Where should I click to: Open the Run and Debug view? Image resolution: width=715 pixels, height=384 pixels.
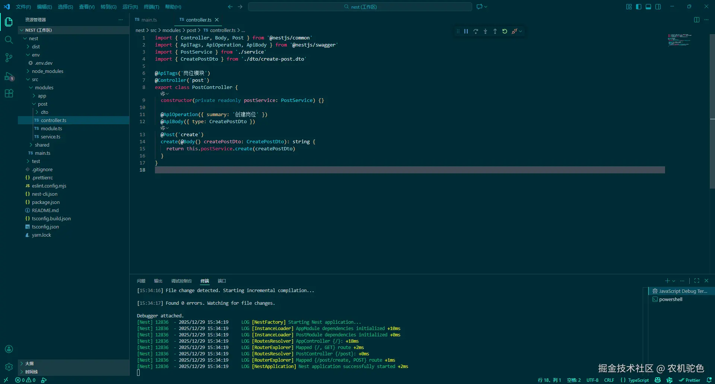9,76
